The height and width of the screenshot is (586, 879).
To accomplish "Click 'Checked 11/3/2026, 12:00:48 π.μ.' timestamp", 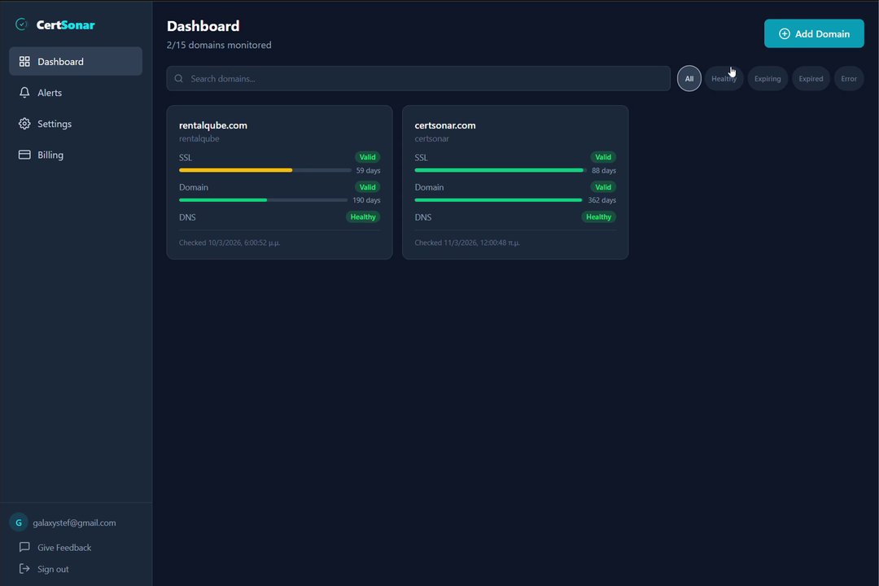I will pos(467,243).
